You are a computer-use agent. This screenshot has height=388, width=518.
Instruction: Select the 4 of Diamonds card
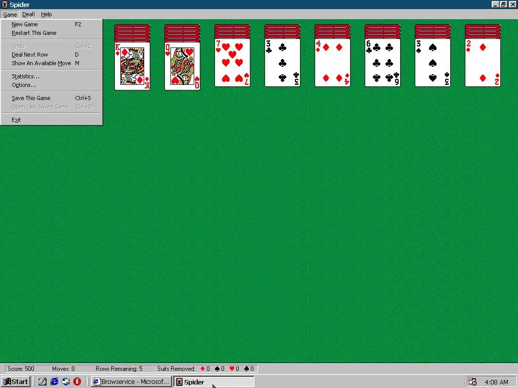[332, 63]
